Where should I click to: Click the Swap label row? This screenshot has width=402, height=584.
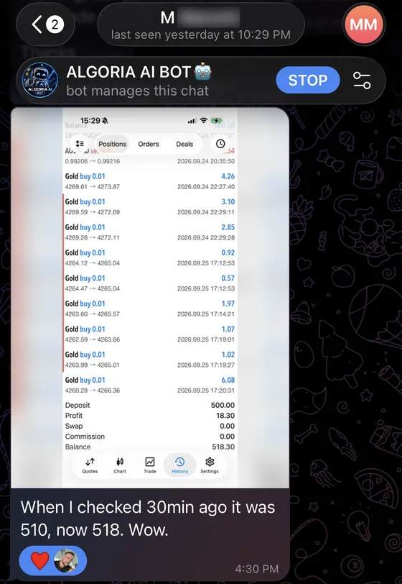coord(150,426)
